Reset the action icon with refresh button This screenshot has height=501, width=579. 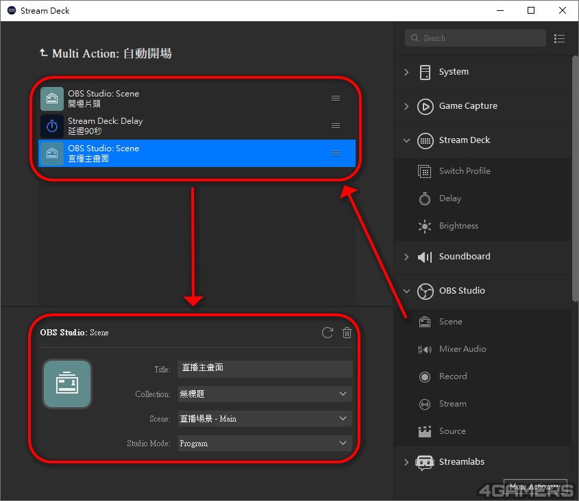327,333
